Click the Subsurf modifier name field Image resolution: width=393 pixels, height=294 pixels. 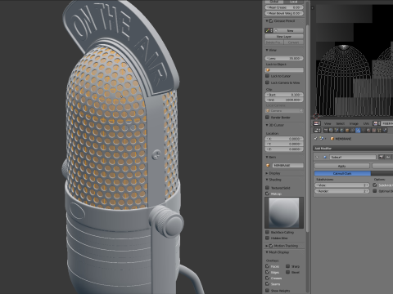click(x=353, y=157)
